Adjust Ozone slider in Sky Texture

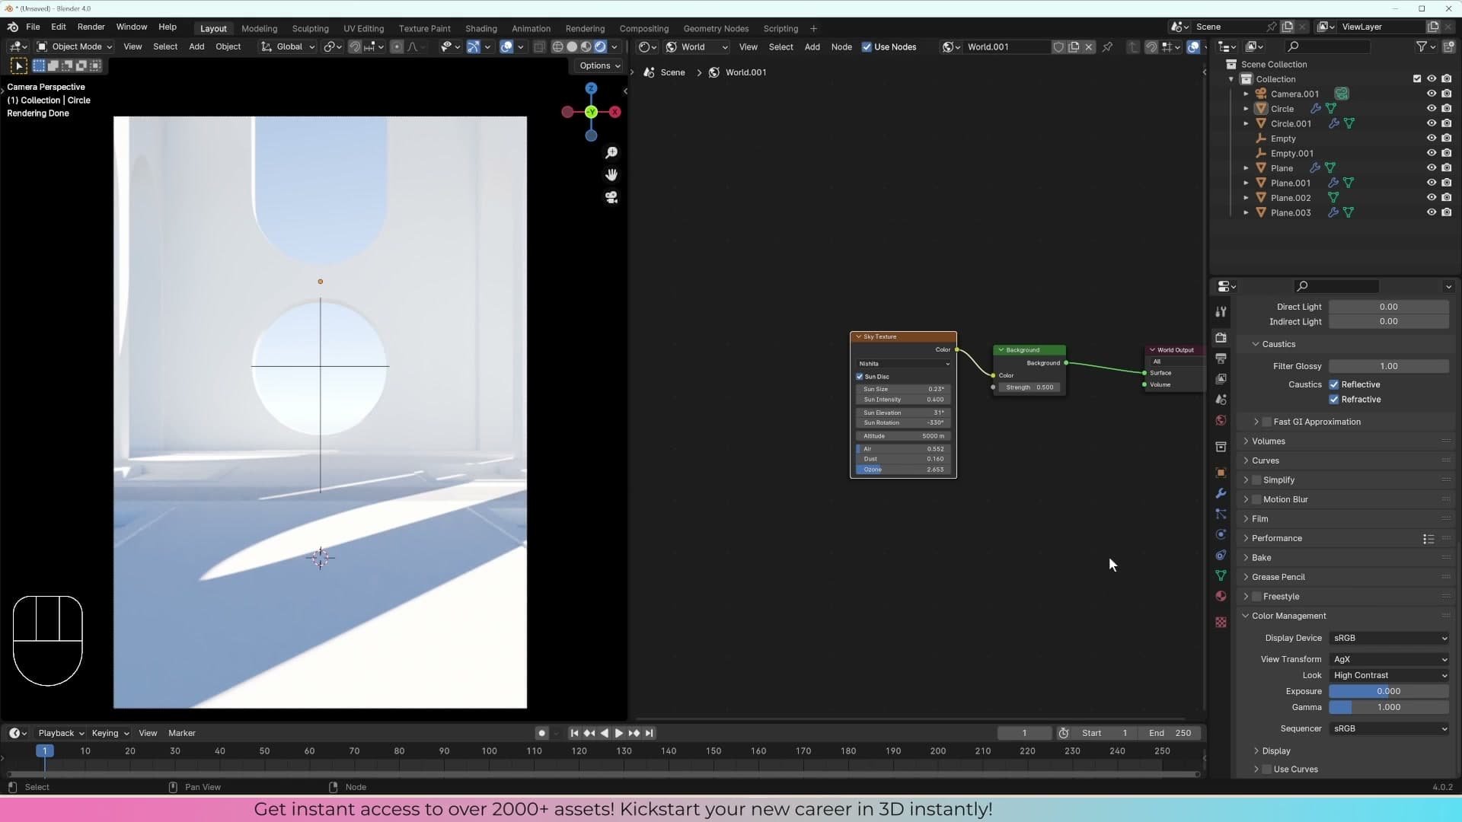[903, 470]
